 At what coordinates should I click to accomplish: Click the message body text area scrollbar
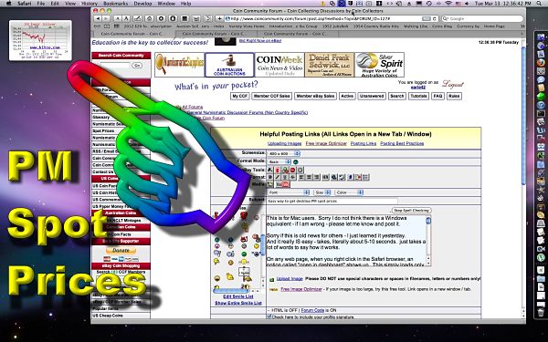(428, 241)
